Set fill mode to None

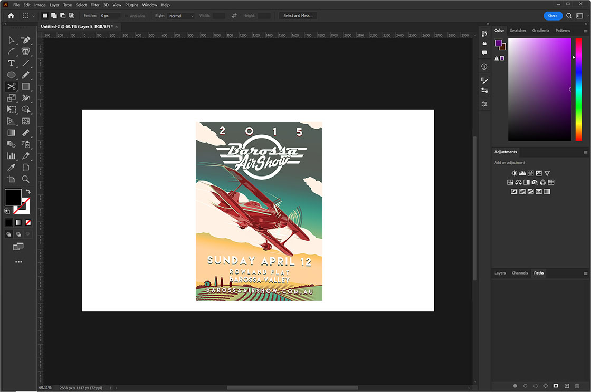[28, 223]
